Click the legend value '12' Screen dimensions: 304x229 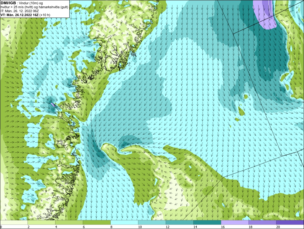point(168,227)
